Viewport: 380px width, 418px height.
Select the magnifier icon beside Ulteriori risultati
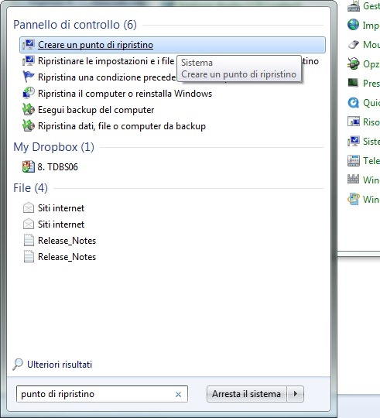tap(18, 365)
